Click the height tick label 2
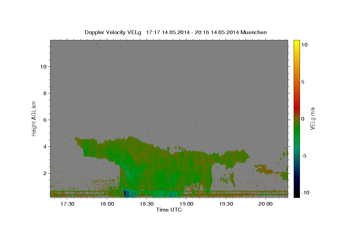The width and height of the screenshot is (356, 237). point(45,173)
